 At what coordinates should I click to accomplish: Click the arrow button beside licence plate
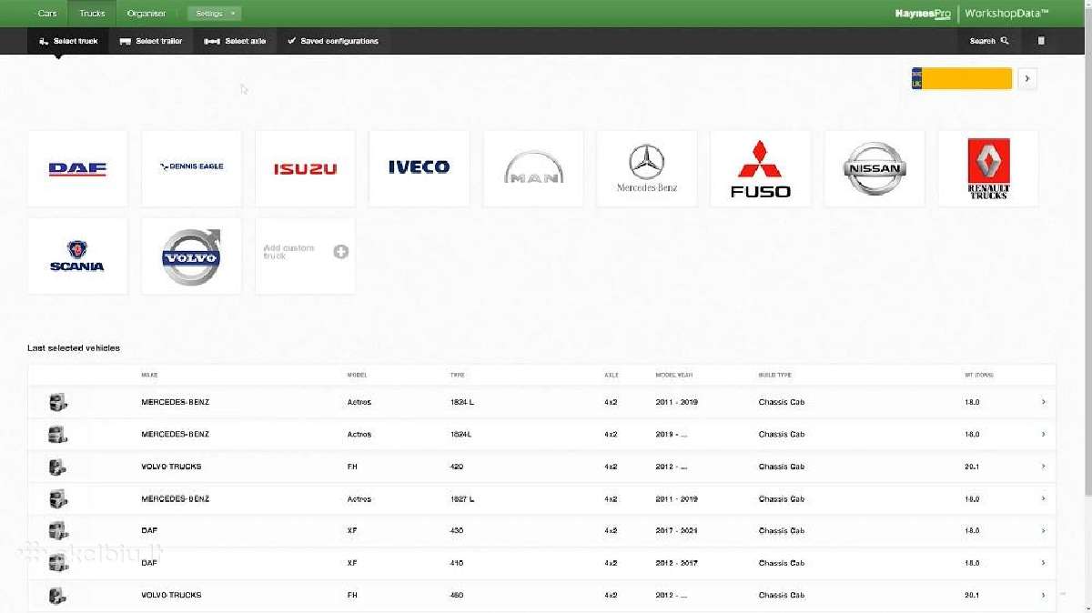[x=1026, y=78]
